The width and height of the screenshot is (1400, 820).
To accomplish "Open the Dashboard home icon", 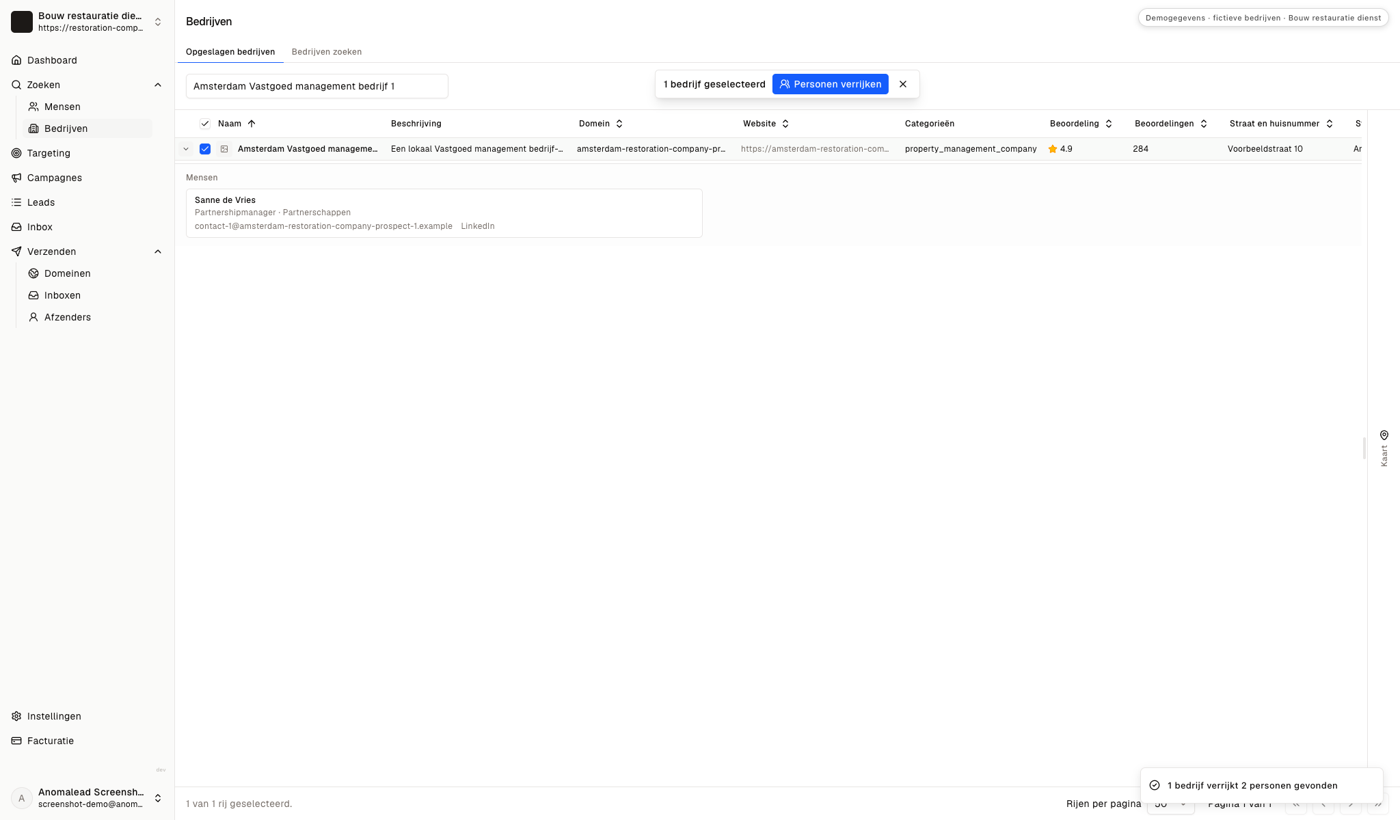I will (16, 60).
